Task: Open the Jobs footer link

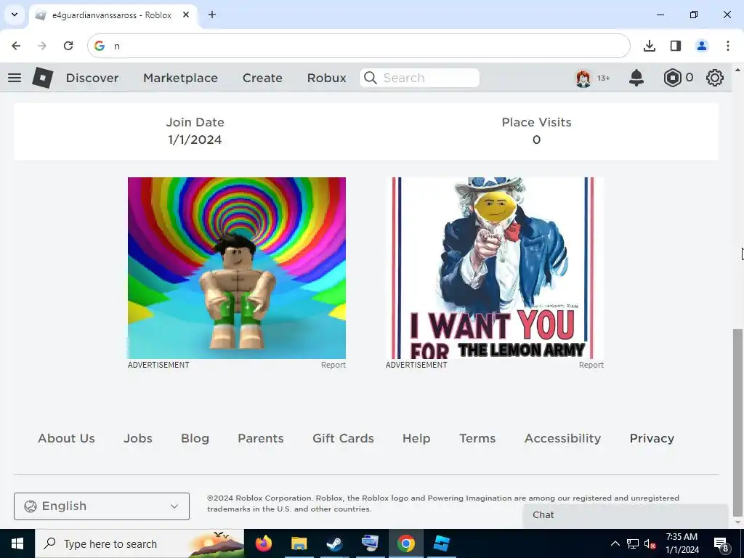Action: [138, 438]
